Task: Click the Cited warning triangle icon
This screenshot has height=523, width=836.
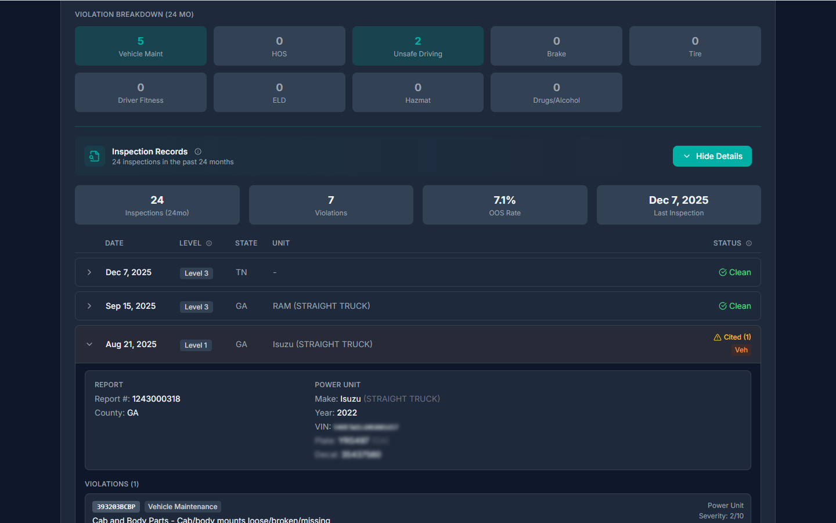Action: pos(718,337)
